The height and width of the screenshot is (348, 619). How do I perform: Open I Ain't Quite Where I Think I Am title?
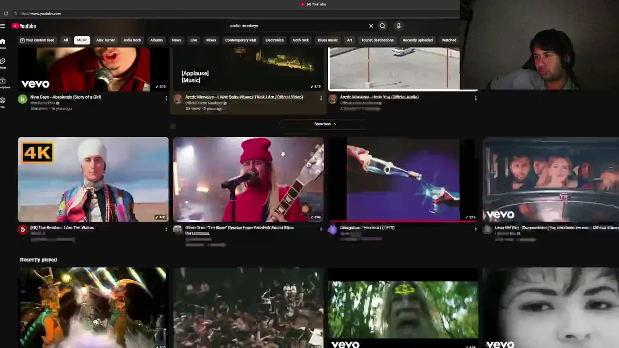coord(244,97)
